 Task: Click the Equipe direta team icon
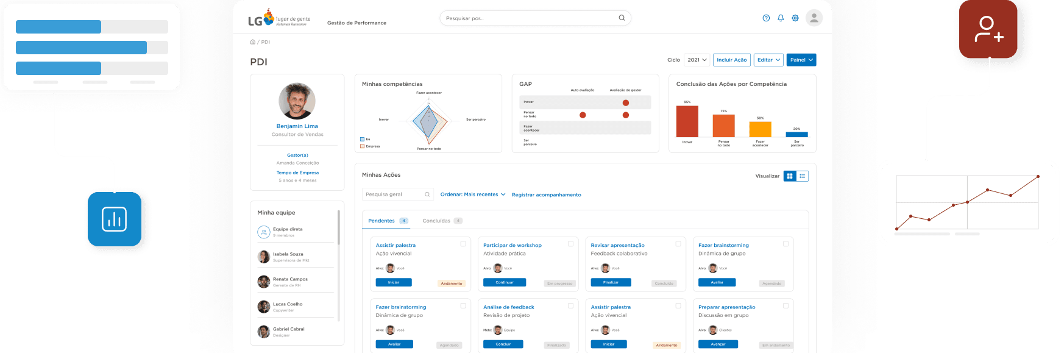click(x=264, y=232)
